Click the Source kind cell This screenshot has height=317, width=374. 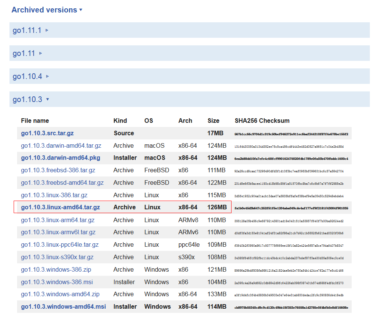(124, 133)
